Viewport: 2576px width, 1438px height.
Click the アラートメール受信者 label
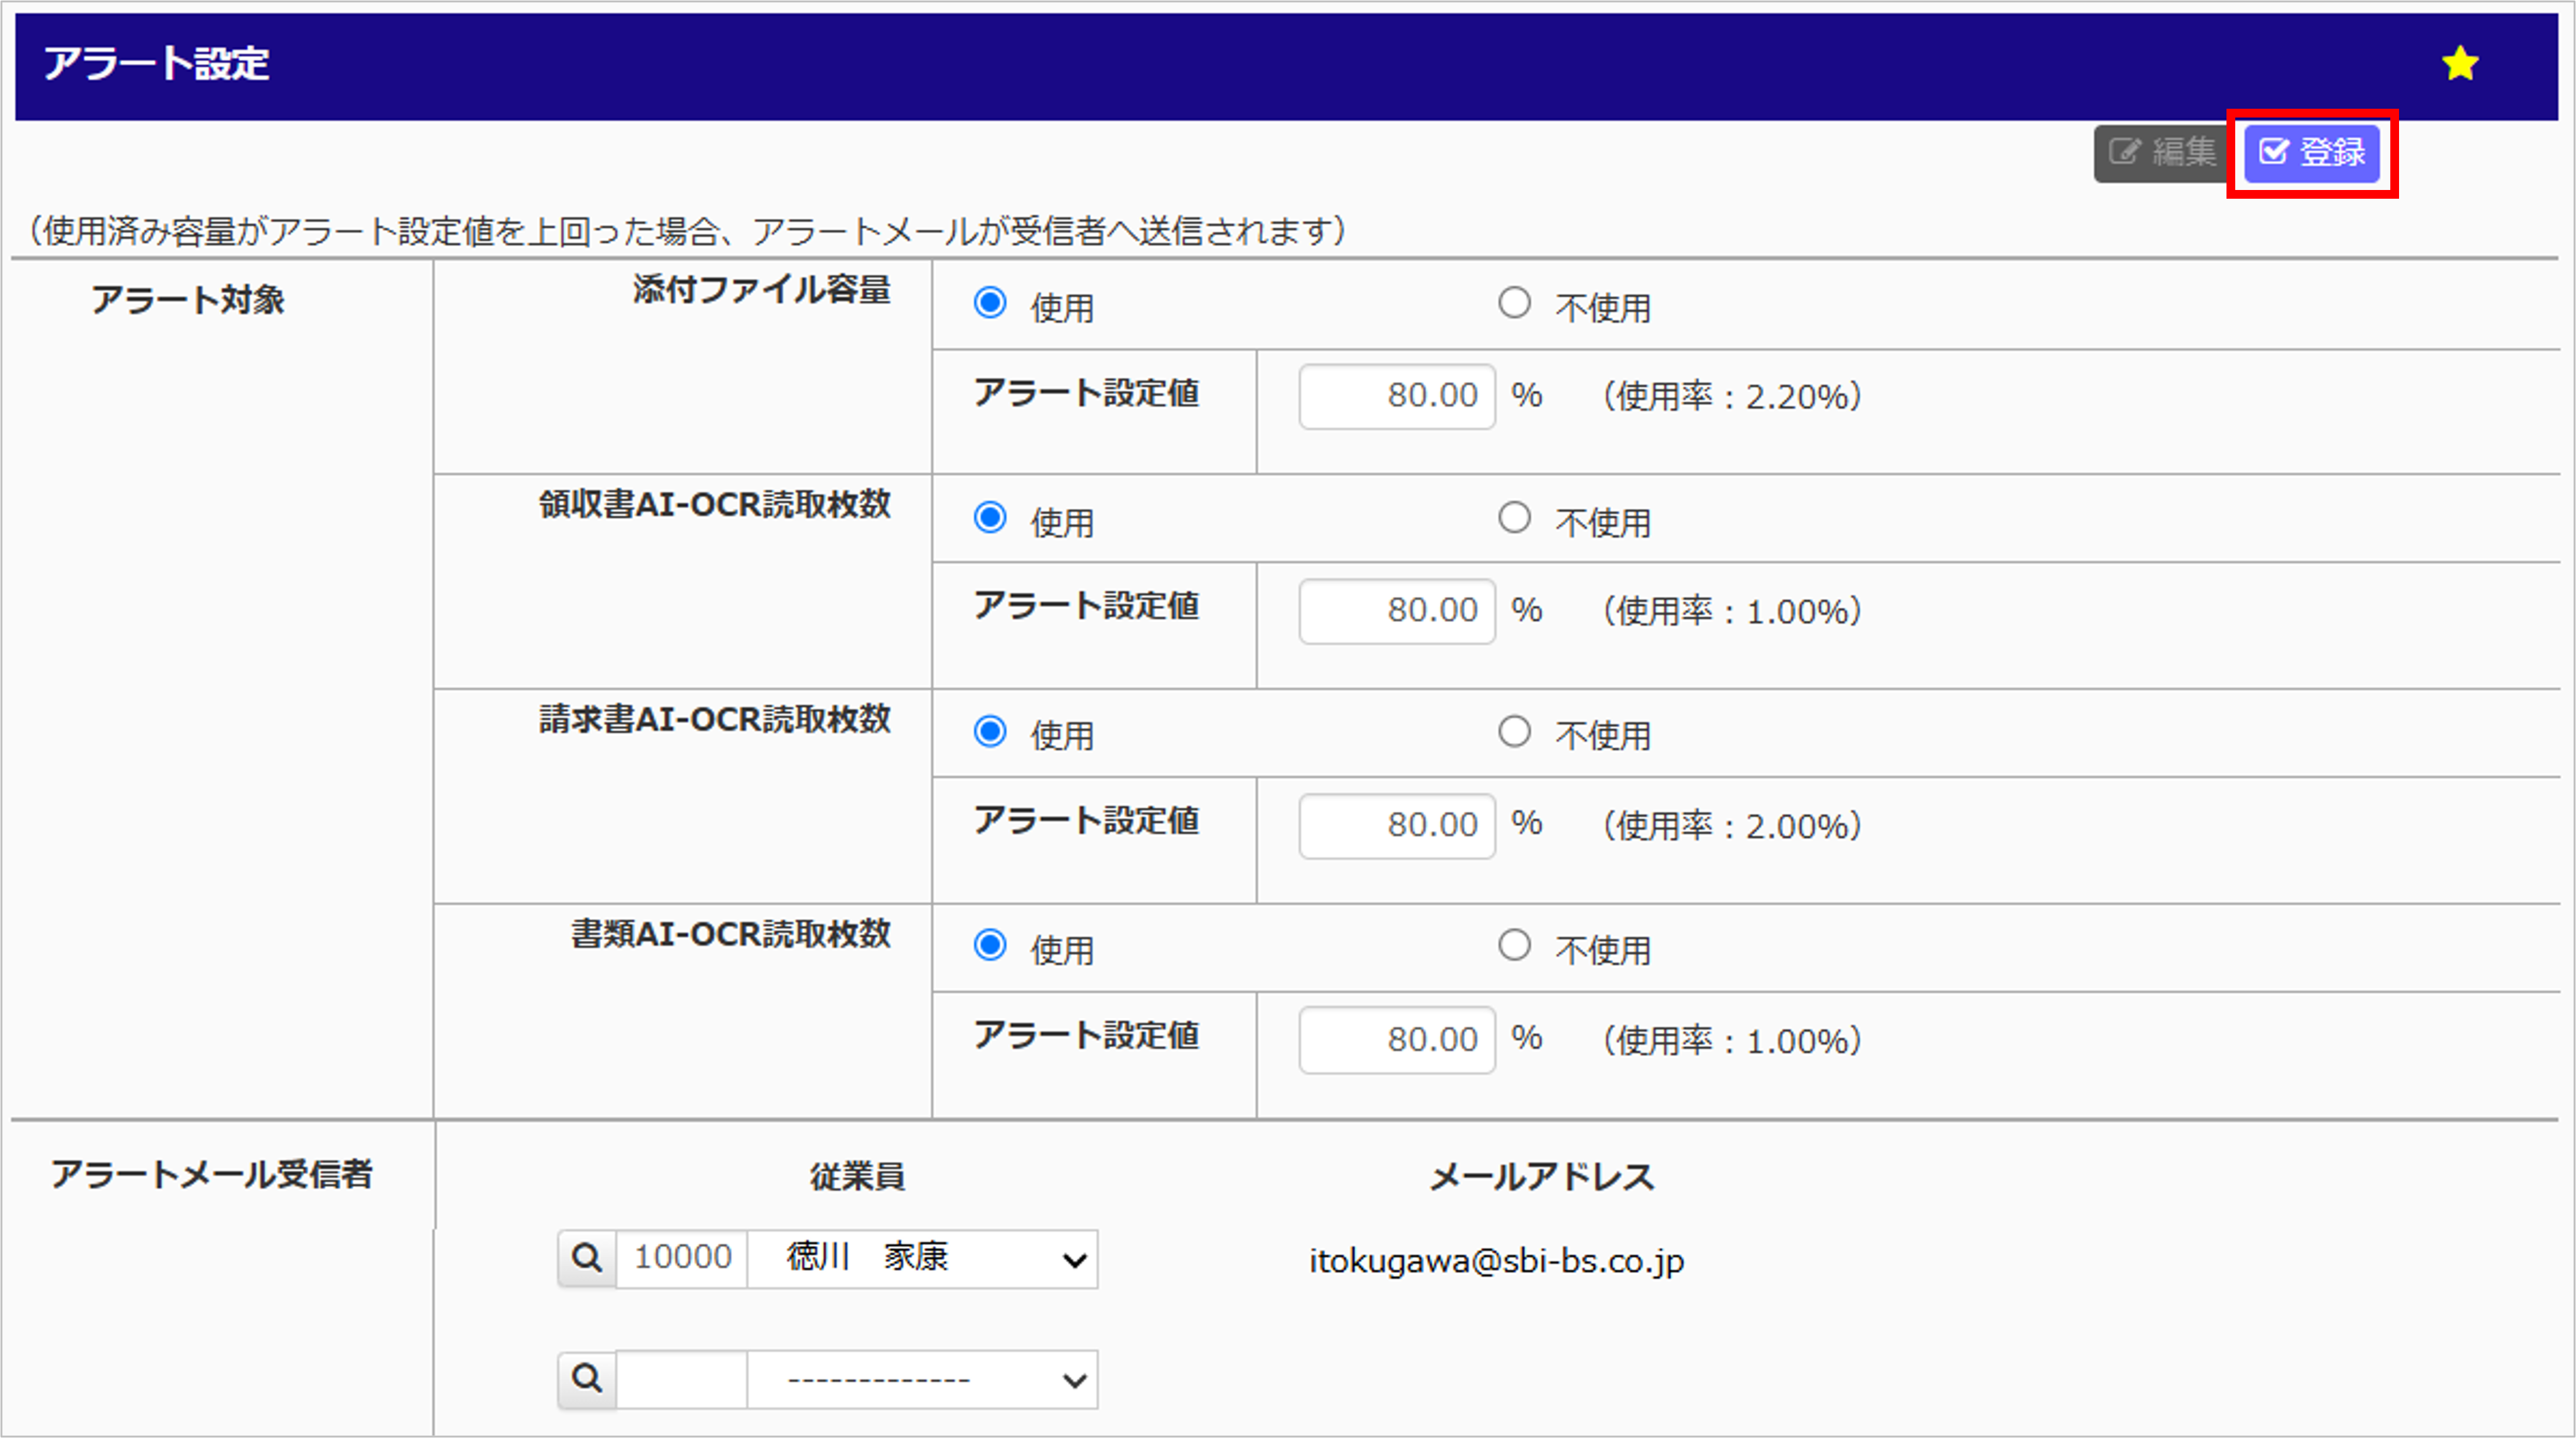point(212,1174)
